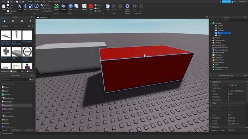This screenshot has height=139, width=248.
Task: Expand the Position property
Action: [211, 124]
